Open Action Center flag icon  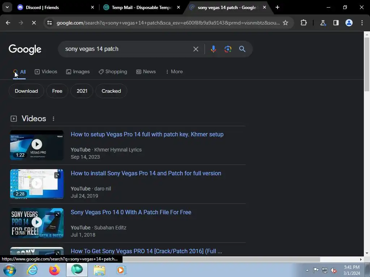click(x=316, y=270)
